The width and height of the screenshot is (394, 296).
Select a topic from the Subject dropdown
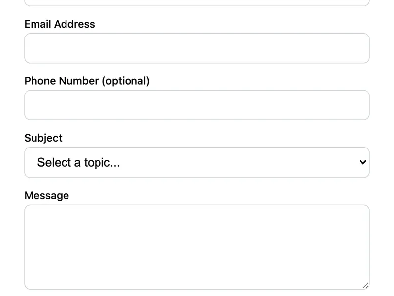tap(197, 162)
